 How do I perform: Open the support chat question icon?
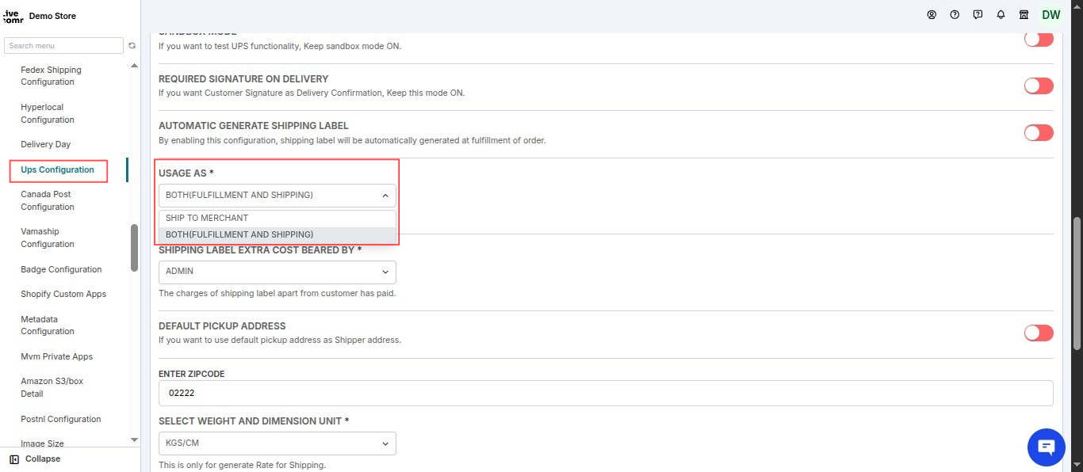[978, 15]
